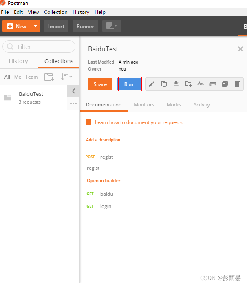Click the Open in builder link
The image size is (247, 285).
pyautogui.click(x=104, y=181)
